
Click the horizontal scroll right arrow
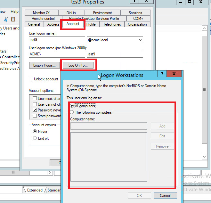pos(50,173)
